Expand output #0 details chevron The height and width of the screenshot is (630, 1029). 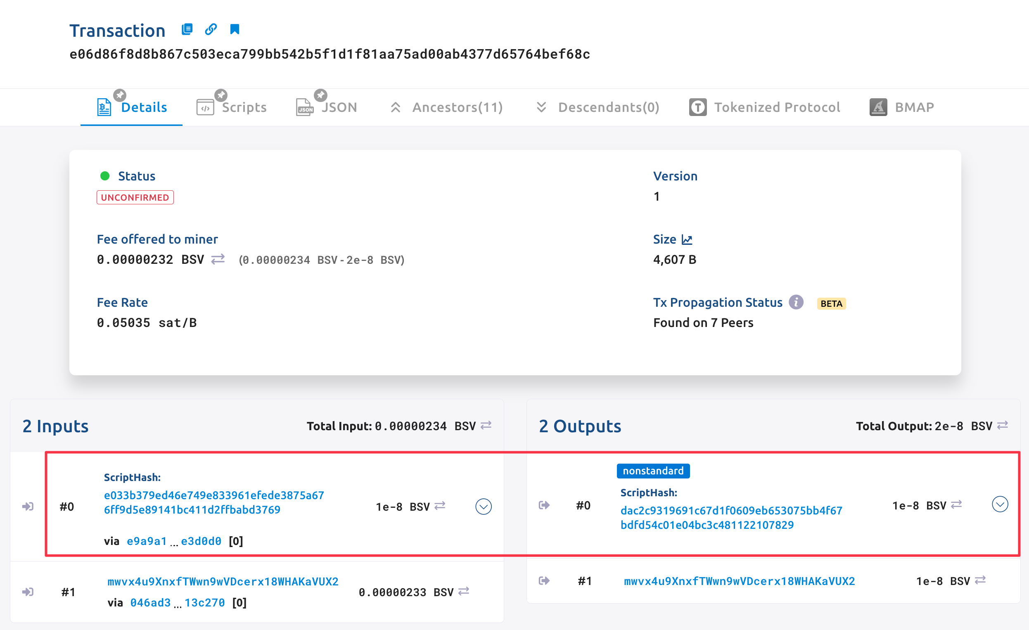tap(1000, 504)
